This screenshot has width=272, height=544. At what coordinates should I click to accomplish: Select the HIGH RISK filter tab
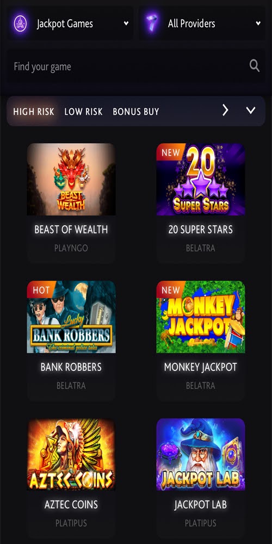point(34,112)
